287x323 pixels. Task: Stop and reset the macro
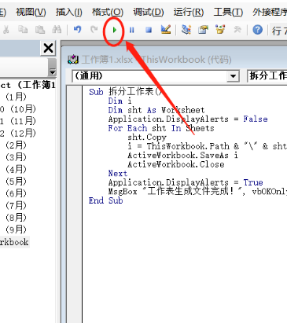pyautogui.click(x=149, y=30)
